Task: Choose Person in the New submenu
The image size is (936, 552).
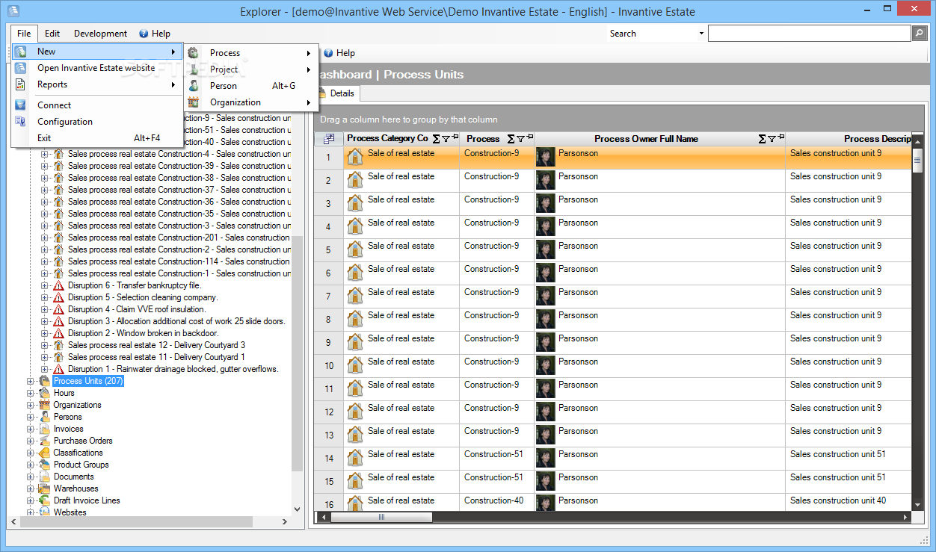Action: 251,86
